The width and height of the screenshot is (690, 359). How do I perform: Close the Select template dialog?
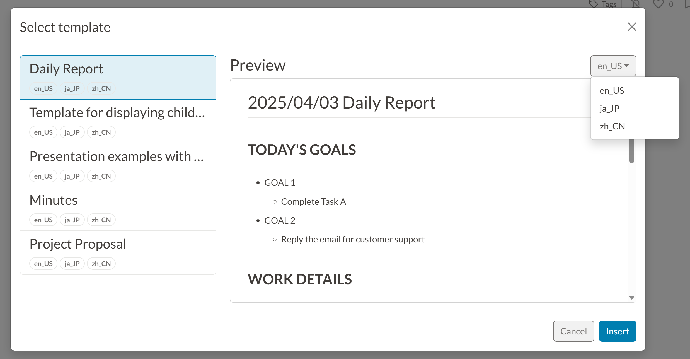(x=632, y=27)
